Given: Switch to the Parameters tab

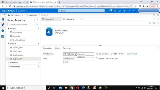Looking at the screenshot, I should pyautogui.click(x=67, y=48).
